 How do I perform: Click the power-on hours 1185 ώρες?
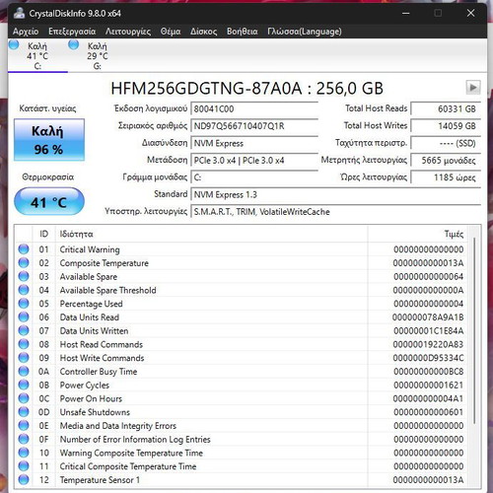(446, 177)
